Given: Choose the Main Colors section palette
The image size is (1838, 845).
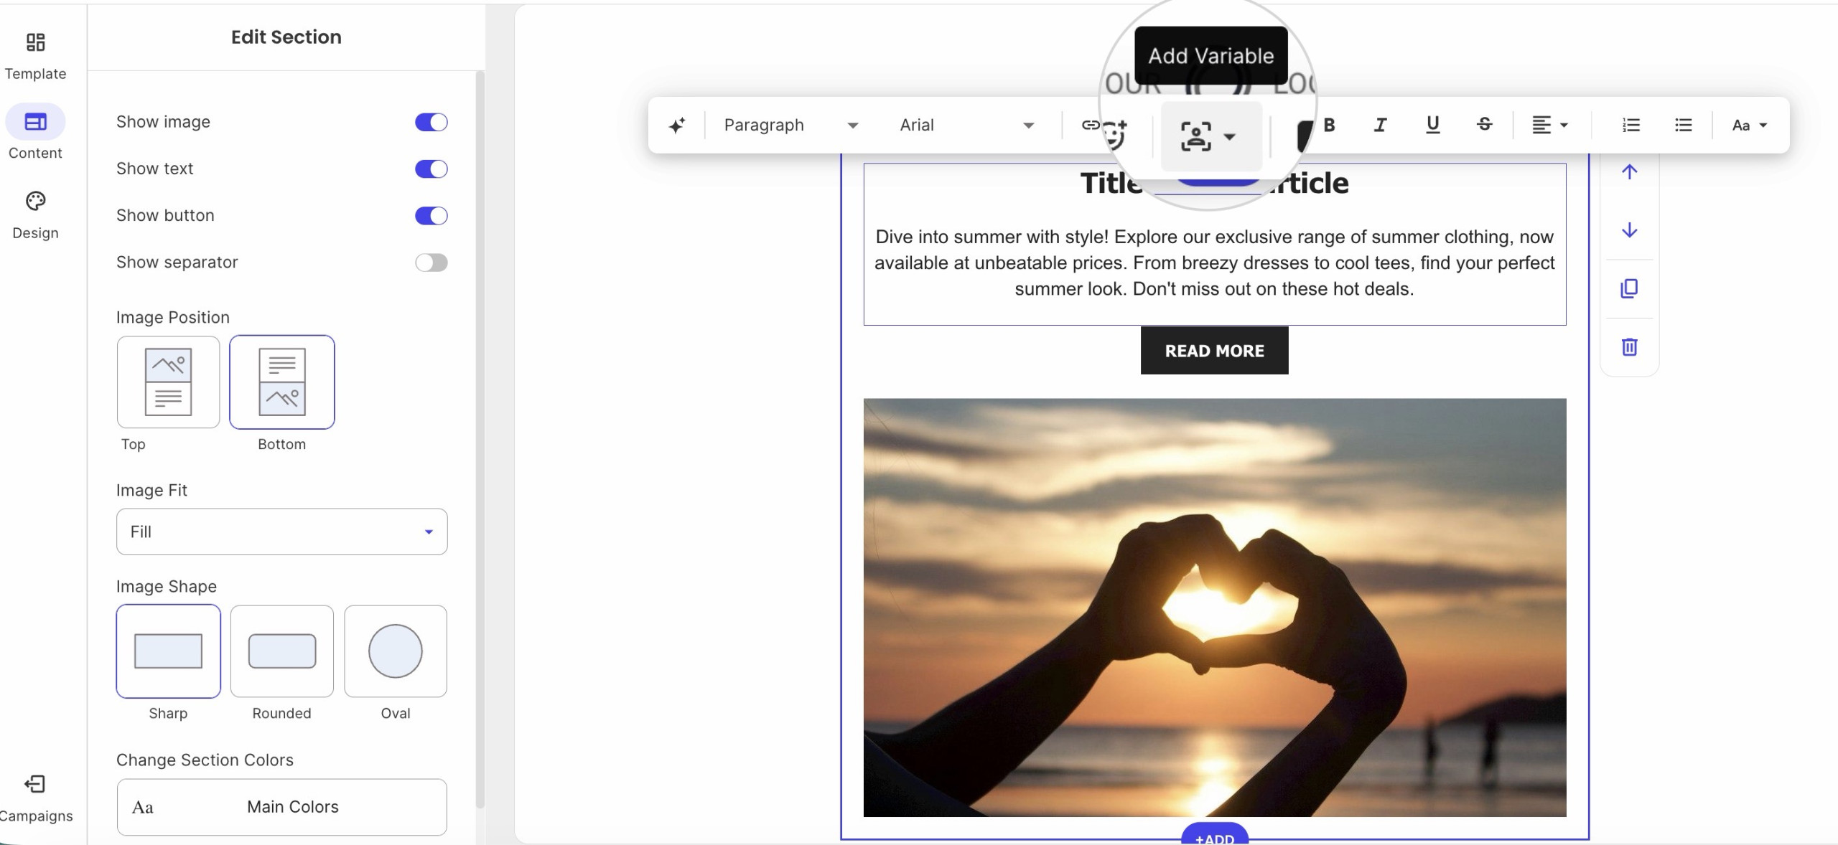Looking at the screenshot, I should (x=281, y=807).
